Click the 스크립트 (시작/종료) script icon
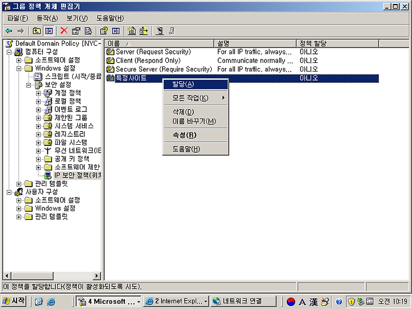Image resolution: width=412 pixels, height=309 pixels. (38, 77)
